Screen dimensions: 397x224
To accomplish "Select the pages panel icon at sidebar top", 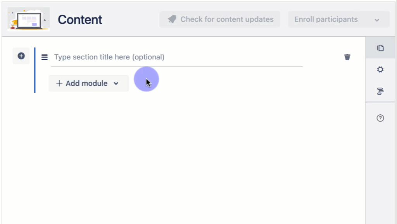I will (380, 48).
